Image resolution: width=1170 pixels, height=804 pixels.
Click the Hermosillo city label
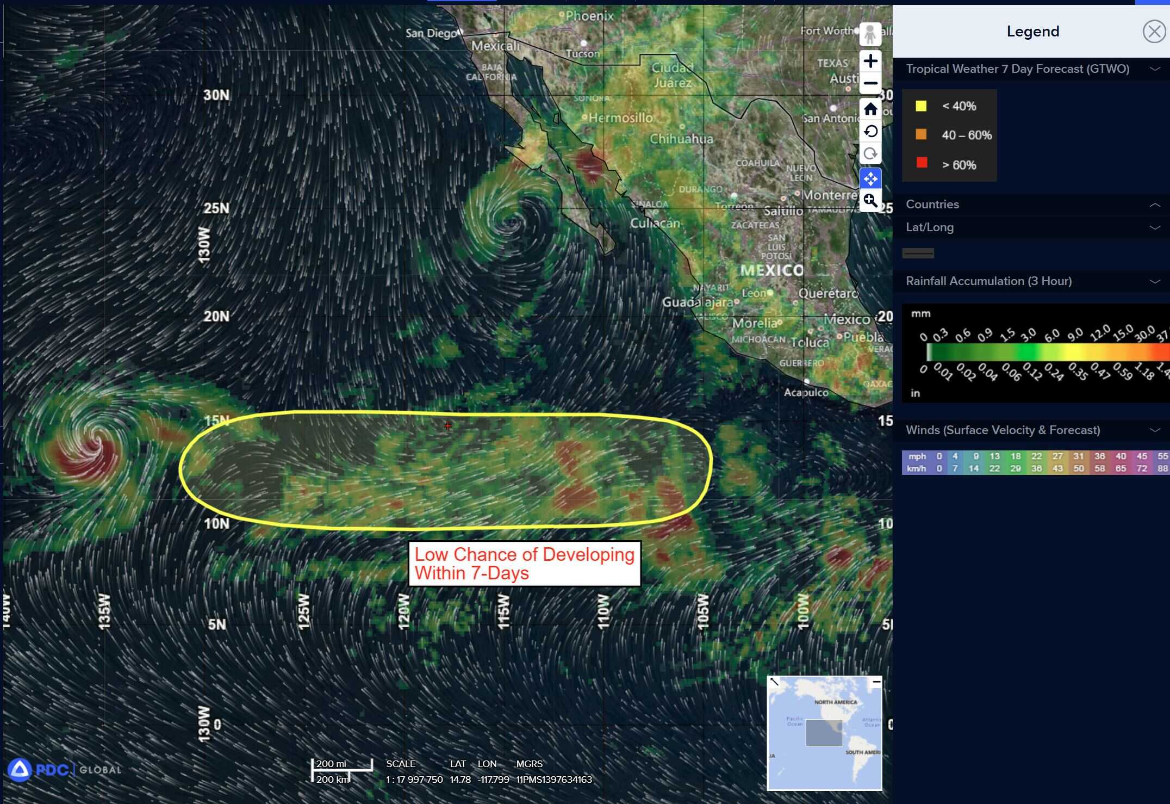coord(620,117)
